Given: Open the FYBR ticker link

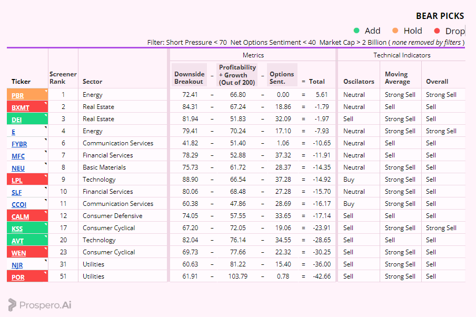Looking at the screenshot, I should (19, 144).
